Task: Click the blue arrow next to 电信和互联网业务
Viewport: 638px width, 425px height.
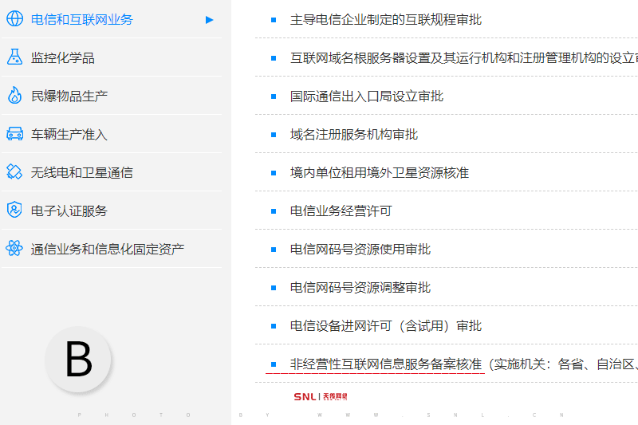Action: point(210,20)
